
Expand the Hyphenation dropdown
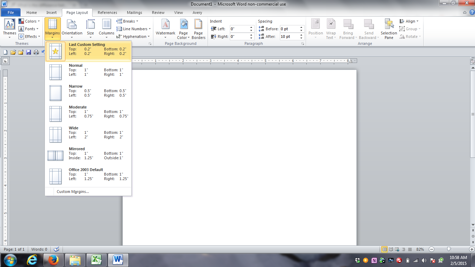click(134, 37)
